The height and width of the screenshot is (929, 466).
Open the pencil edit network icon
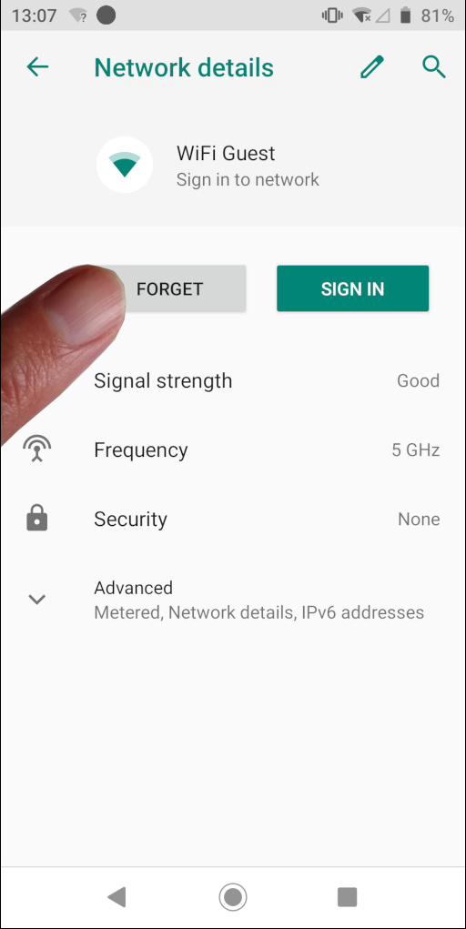[372, 67]
